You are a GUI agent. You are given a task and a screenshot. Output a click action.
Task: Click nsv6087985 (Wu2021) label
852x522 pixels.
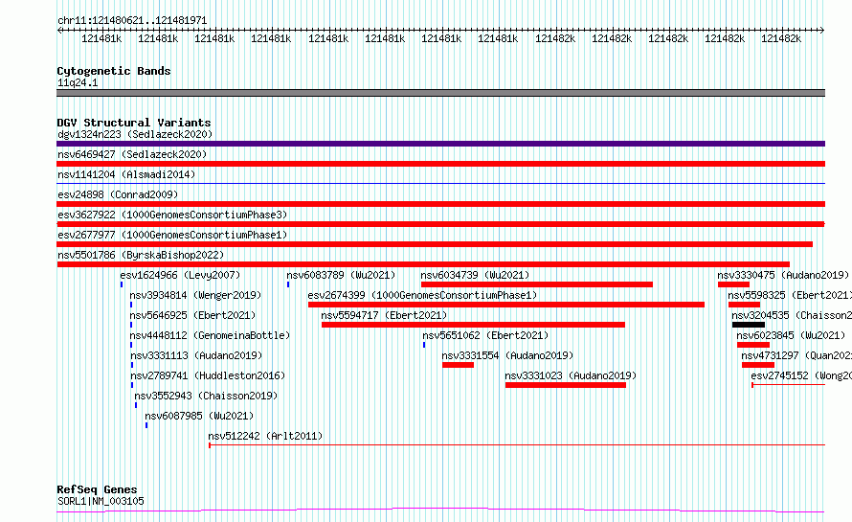(x=199, y=416)
